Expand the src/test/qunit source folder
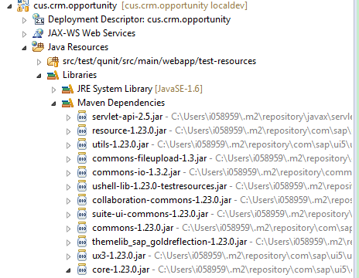 [x=39, y=62]
